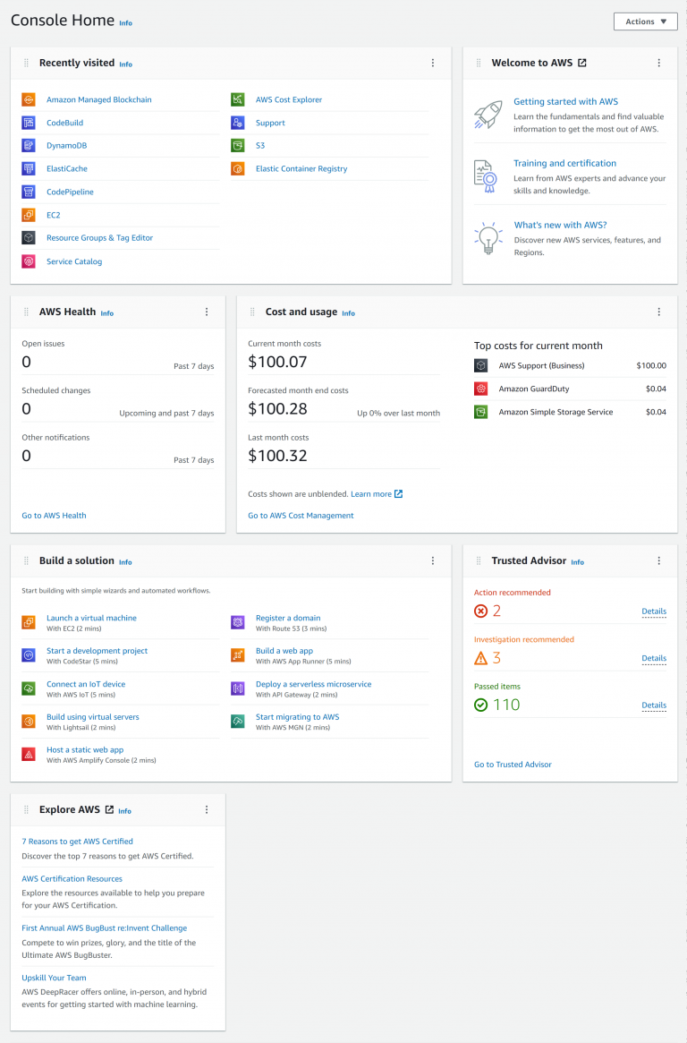Image resolution: width=687 pixels, height=1043 pixels.
Task: Open Recently visited widget options menu
Action: 433,63
